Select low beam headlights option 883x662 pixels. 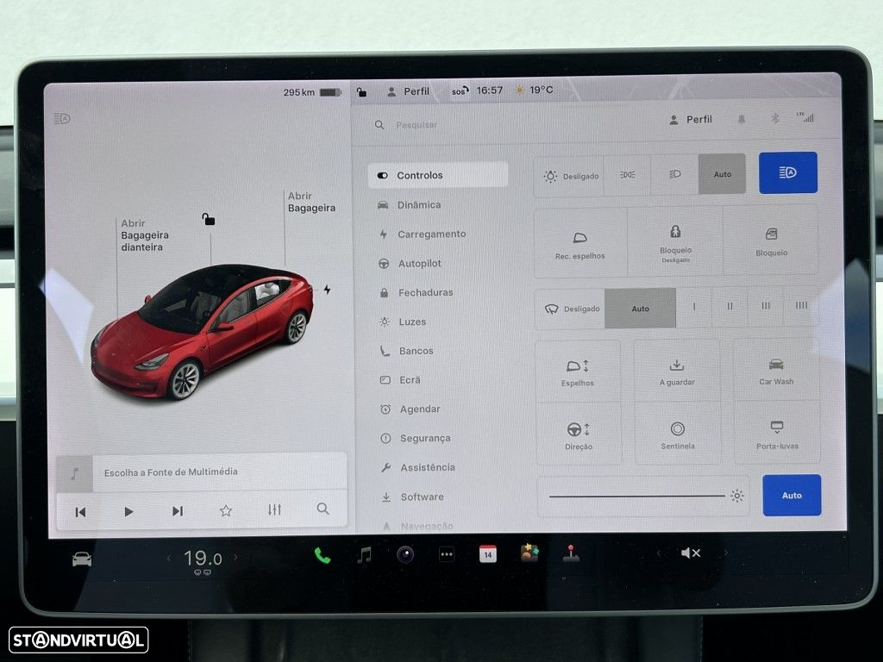tap(674, 174)
